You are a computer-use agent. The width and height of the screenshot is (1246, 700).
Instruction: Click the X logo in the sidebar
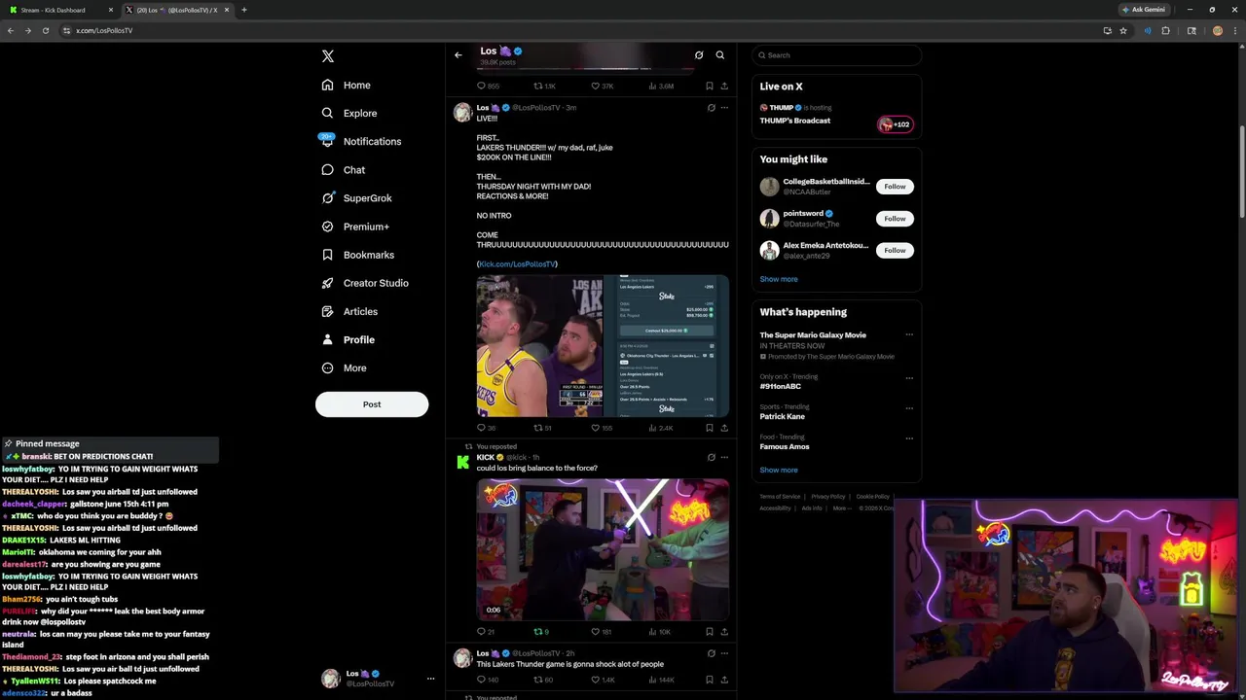click(x=328, y=56)
